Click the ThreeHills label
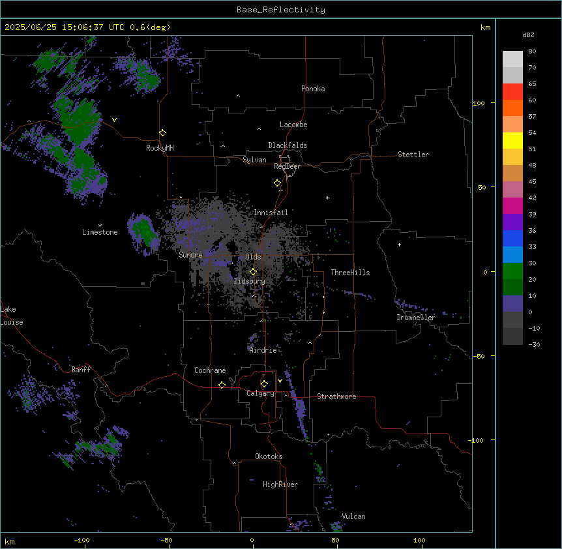Viewport: 562px width, 549px height. click(x=350, y=273)
